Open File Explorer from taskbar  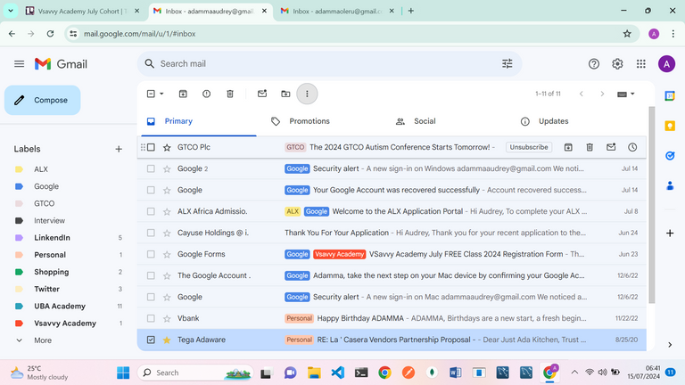(314, 373)
